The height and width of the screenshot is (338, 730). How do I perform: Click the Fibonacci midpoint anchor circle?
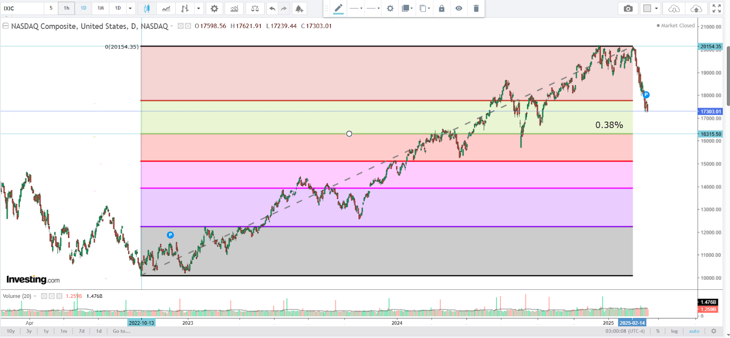349,134
